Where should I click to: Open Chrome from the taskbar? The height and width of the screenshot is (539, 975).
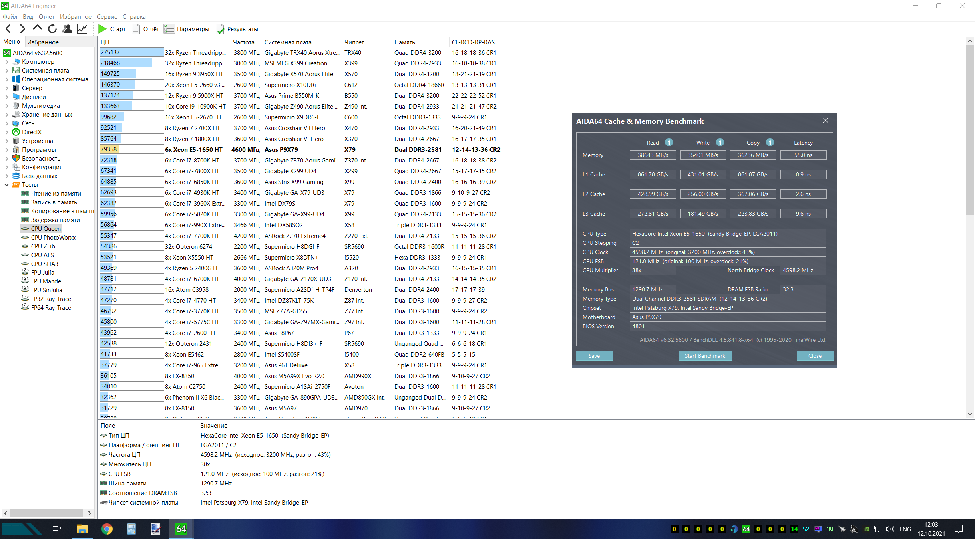107,529
